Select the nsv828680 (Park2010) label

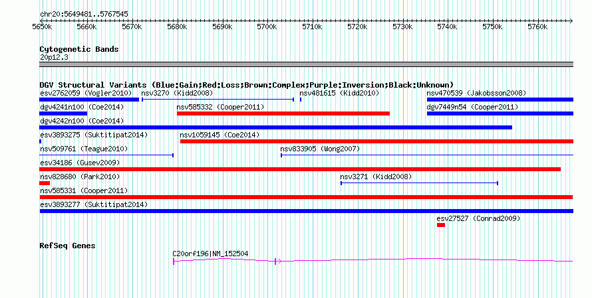(x=80, y=177)
